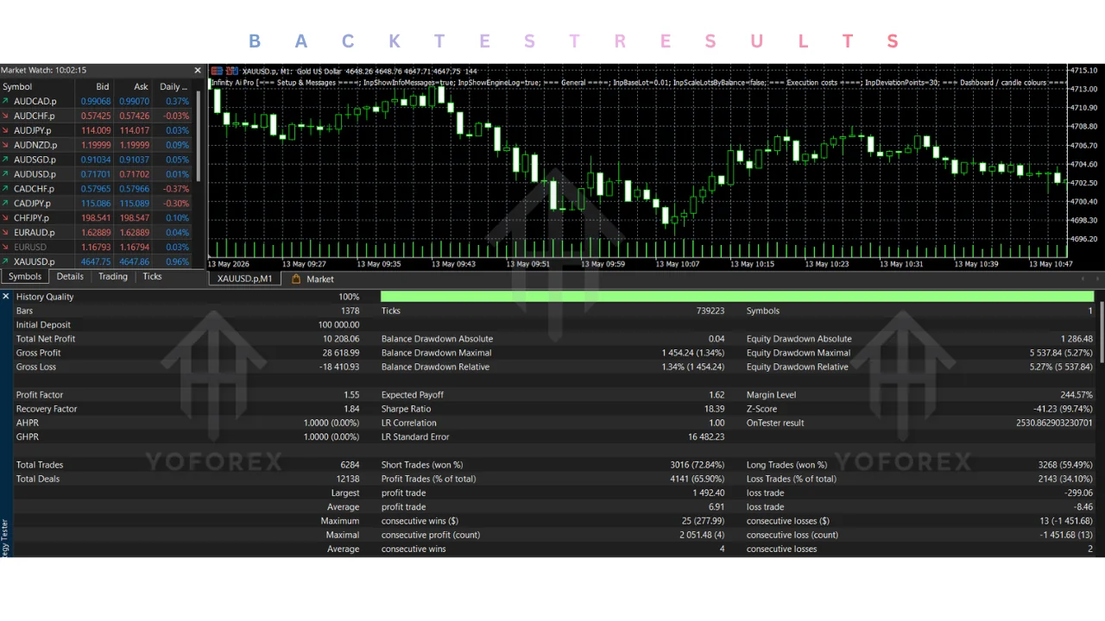Image resolution: width=1105 pixels, height=621 pixels.
Task: Click the chart time scale at 13 May 10:07
Action: 678,264
